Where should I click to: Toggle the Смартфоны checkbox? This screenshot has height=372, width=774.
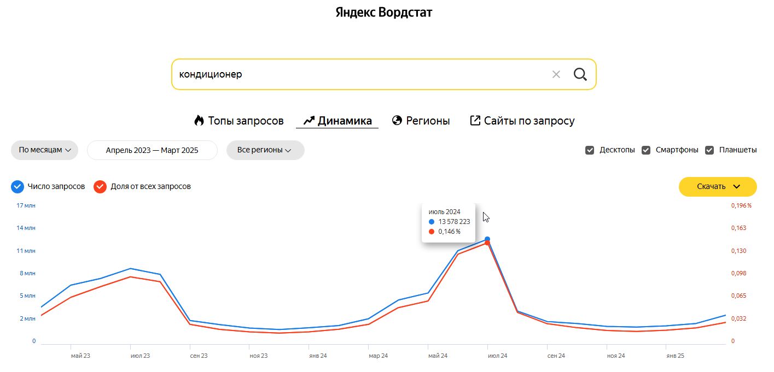(x=646, y=150)
